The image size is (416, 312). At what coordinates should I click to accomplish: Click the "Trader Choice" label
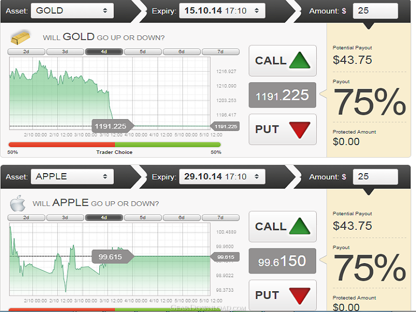coord(114,152)
